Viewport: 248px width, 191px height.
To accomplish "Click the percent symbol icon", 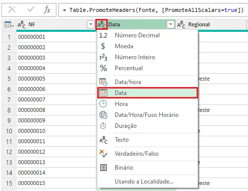I will 103,68.
